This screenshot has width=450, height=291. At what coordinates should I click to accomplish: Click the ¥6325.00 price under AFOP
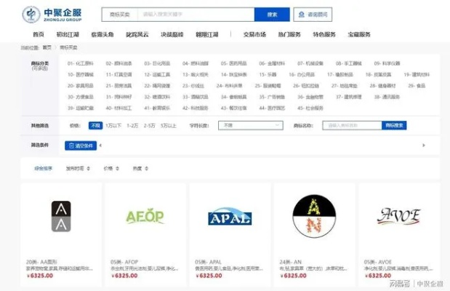pyautogui.click(x=124, y=276)
